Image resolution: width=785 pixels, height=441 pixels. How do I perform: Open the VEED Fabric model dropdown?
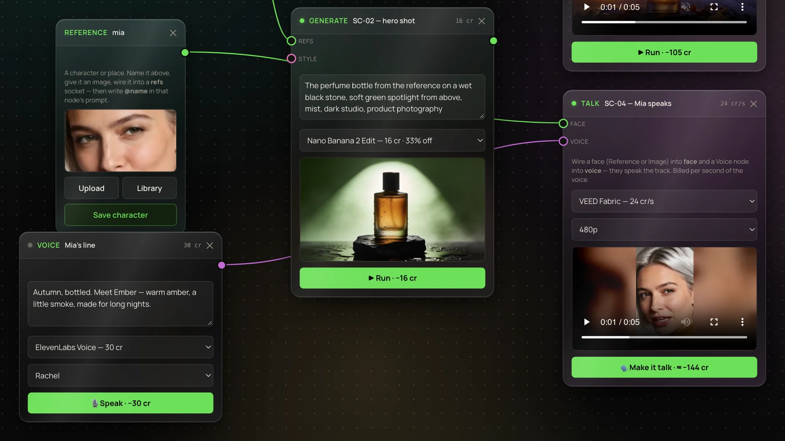[x=664, y=202]
